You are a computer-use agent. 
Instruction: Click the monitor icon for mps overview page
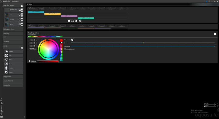click(20, 15)
